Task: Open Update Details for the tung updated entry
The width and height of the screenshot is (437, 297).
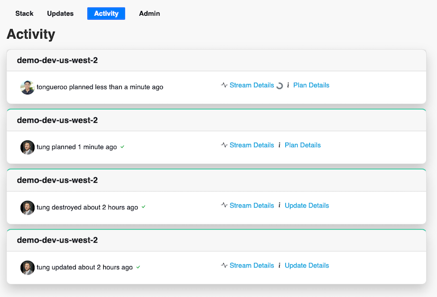Action: click(306, 265)
